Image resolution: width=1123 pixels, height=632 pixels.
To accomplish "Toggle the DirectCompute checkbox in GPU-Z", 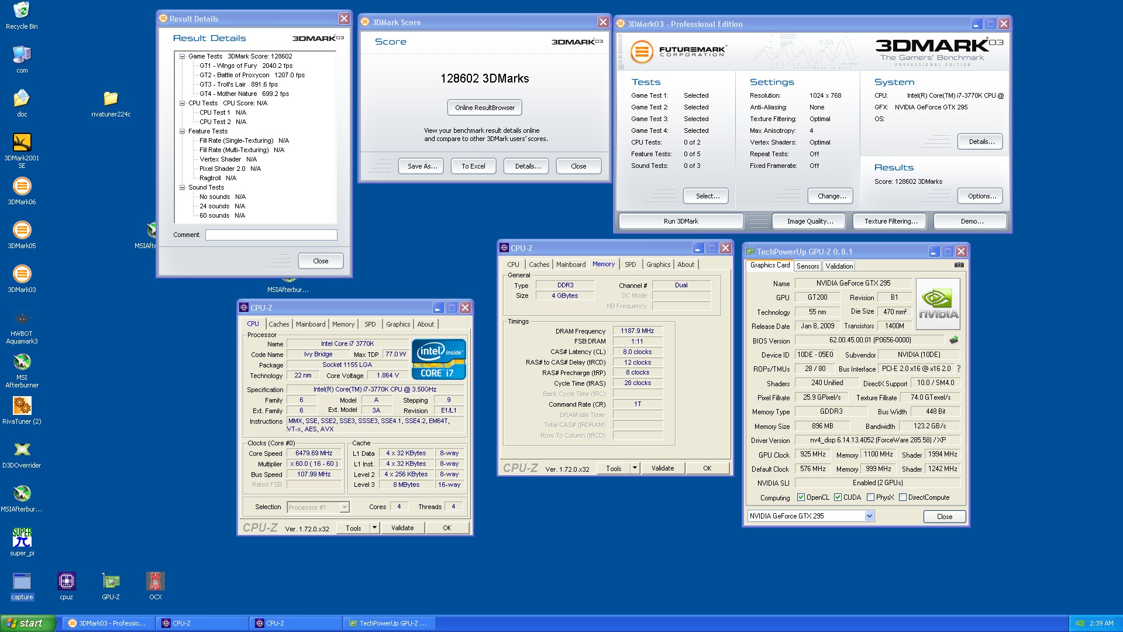I will 902,497.
